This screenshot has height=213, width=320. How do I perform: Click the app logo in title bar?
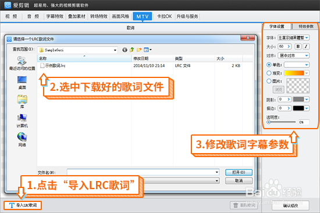[8, 5]
